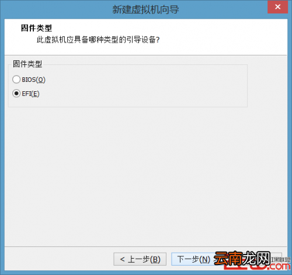The height and width of the screenshot is (275, 292).
Task: Click the 此虚拟机应具备哪种类型的引导设备? text
Action: pos(98,40)
